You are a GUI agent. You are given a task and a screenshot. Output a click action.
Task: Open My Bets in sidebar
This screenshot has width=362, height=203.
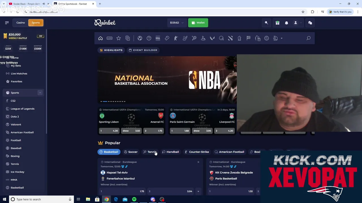point(16,66)
